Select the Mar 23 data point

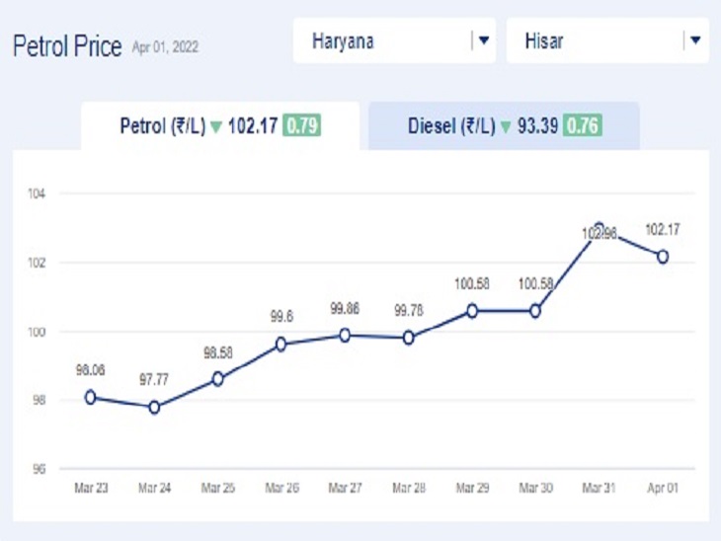[90, 397]
